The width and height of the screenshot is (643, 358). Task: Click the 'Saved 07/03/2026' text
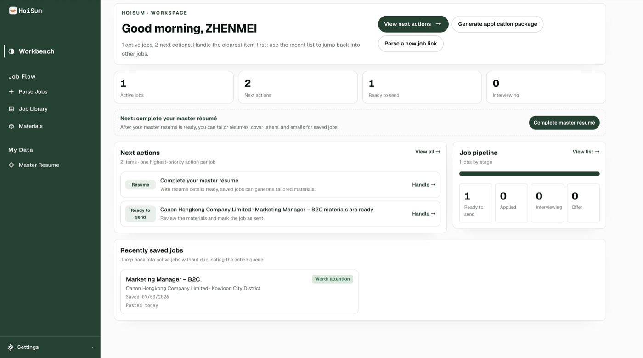(147, 297)
